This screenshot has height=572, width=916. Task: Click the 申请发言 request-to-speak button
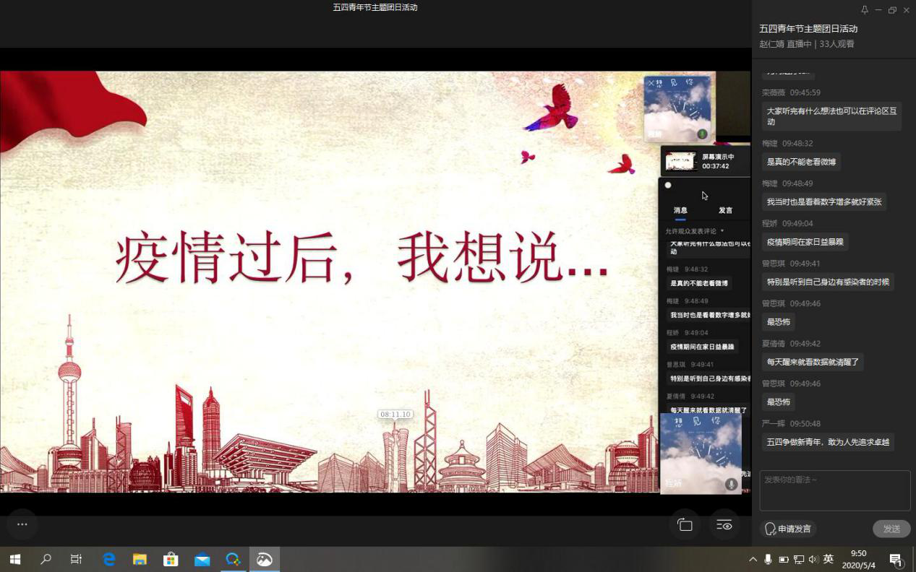pos(788,529)
